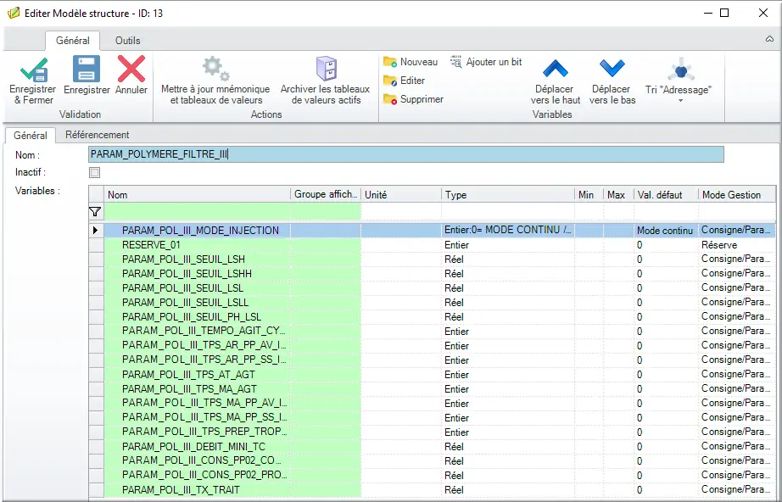Select row PARAM_POL_III_TPS_MA_AGT
The width and height of the screenshot is (782, 502).
(433, 389)
